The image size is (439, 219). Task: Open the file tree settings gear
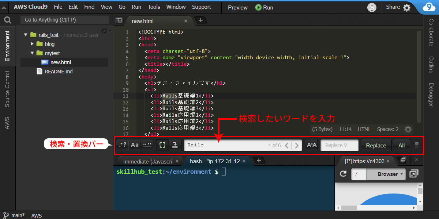coord(105,31)
